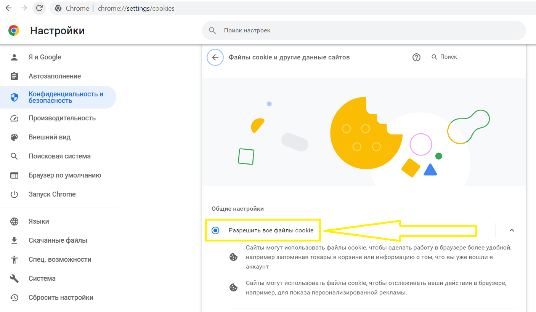Click the speedometer icon for Производительность

click(x=14, y=118)
